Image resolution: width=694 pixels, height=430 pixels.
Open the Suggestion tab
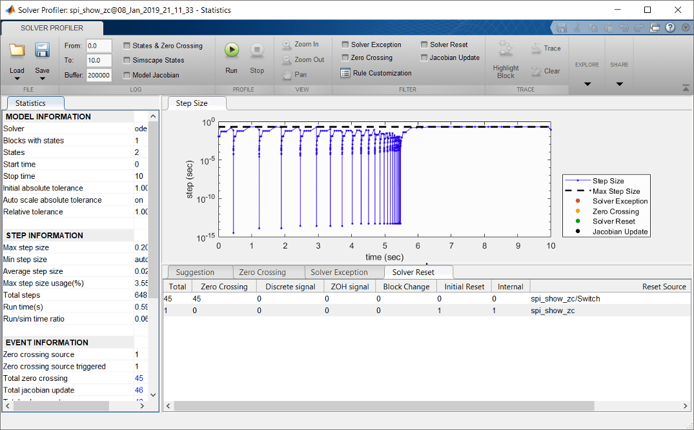(x=195, y=272)
